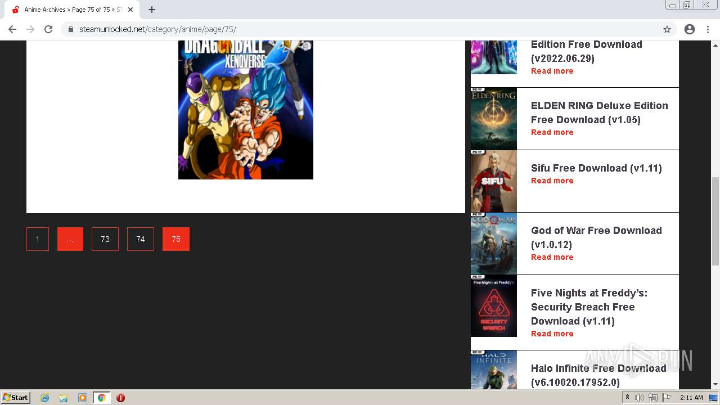Click the red Opera taskbar icon

coord(120,398)
